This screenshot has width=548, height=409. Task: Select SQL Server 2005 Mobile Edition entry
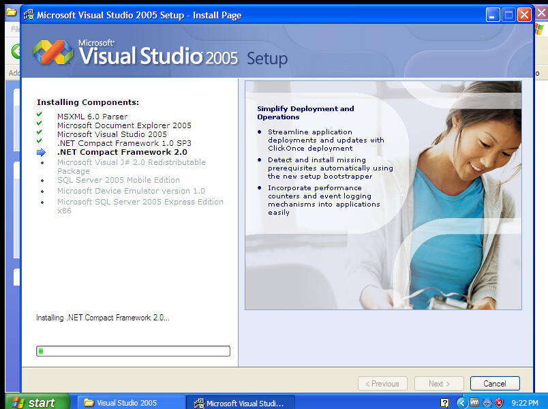tap(119, 180)
